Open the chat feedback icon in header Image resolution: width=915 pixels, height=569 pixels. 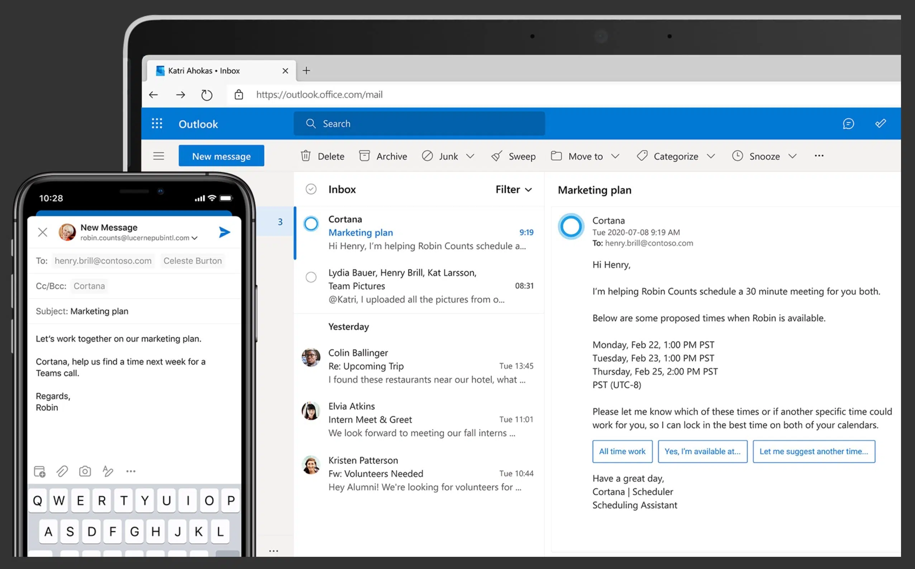848,123
